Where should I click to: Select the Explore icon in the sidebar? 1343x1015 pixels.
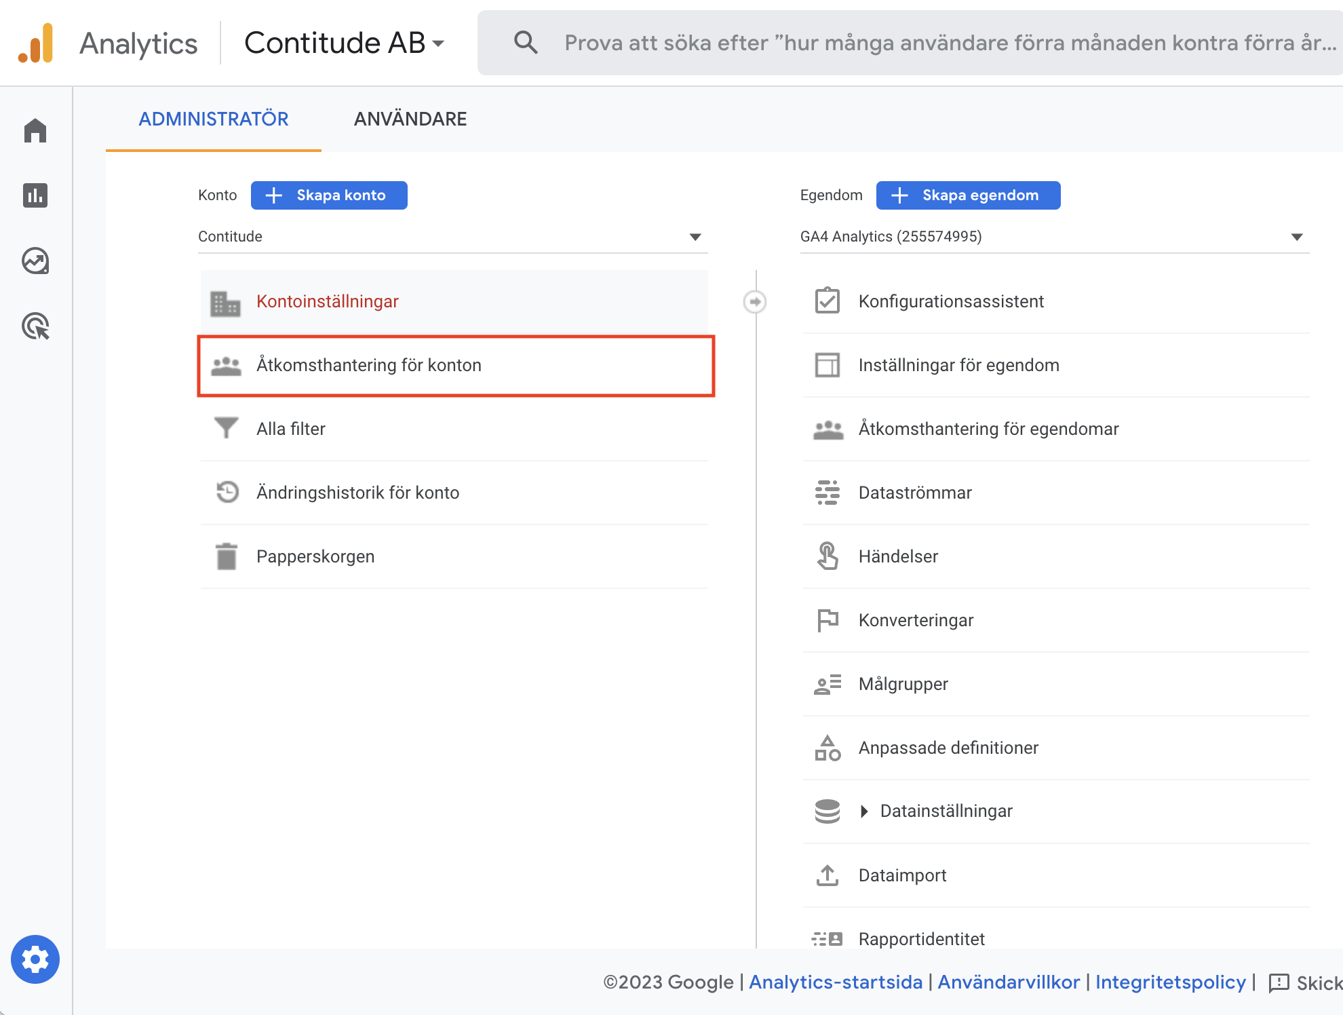click(x=35, y=261)
